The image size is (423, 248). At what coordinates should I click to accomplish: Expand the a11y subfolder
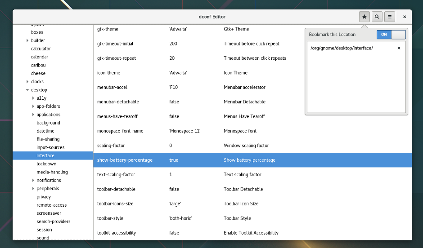33,98
